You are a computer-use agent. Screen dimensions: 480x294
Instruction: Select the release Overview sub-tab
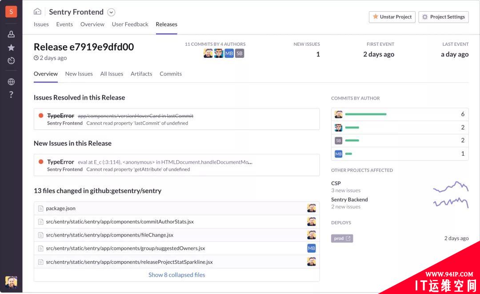pyautogui.click(x=46, y=74)
